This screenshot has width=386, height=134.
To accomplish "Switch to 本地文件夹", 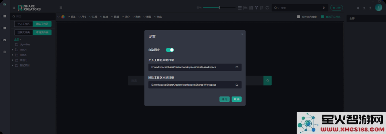I will point(42,32).
